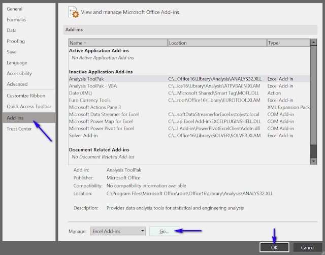Select the Add-ins category
This screenshot has width=325, height=255.
pyautogui.click(x=29, y=118)
